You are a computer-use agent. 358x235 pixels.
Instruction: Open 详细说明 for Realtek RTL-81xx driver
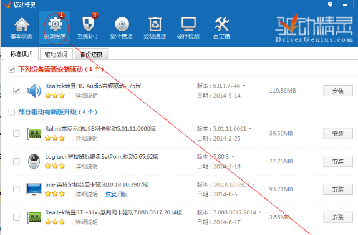coord(87,222)
